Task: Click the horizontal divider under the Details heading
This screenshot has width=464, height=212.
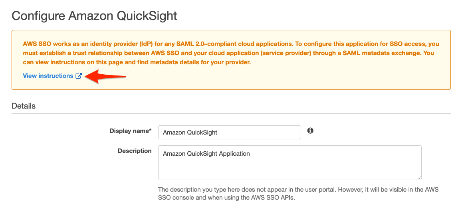Action: click(231, 113)
